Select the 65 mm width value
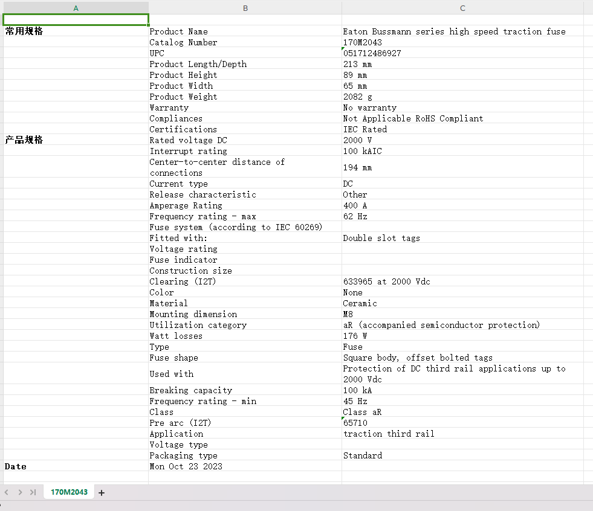The width and height of the screenshot is (593, 511). (462, 85)
